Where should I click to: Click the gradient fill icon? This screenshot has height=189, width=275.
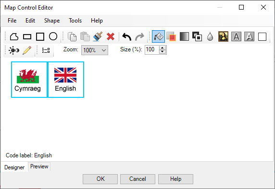[184, 36]
